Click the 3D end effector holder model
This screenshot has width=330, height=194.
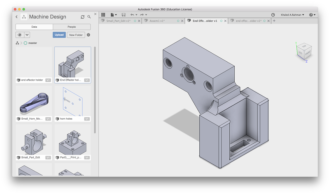[x=215, y=102]
